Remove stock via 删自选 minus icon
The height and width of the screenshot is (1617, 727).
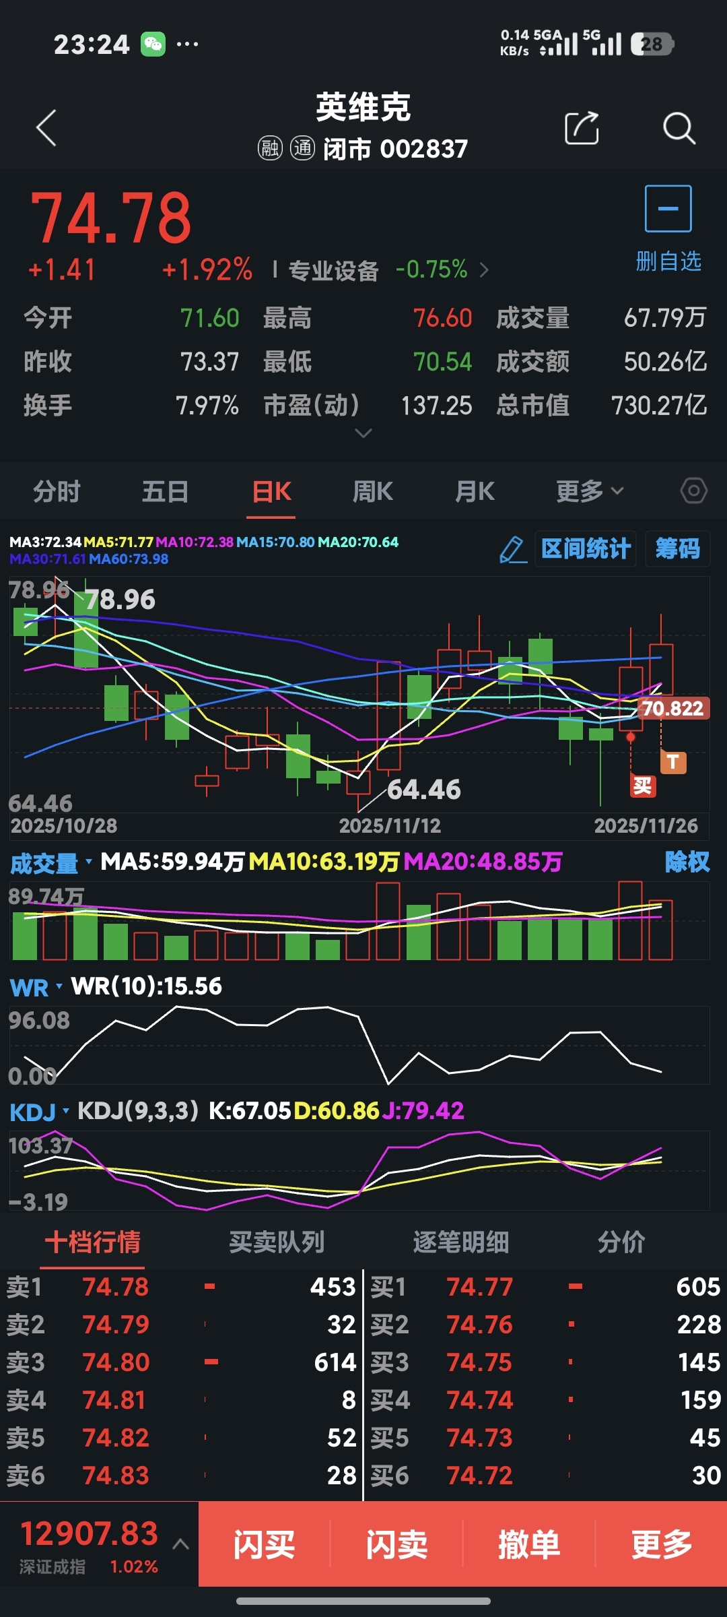[668, 209]
